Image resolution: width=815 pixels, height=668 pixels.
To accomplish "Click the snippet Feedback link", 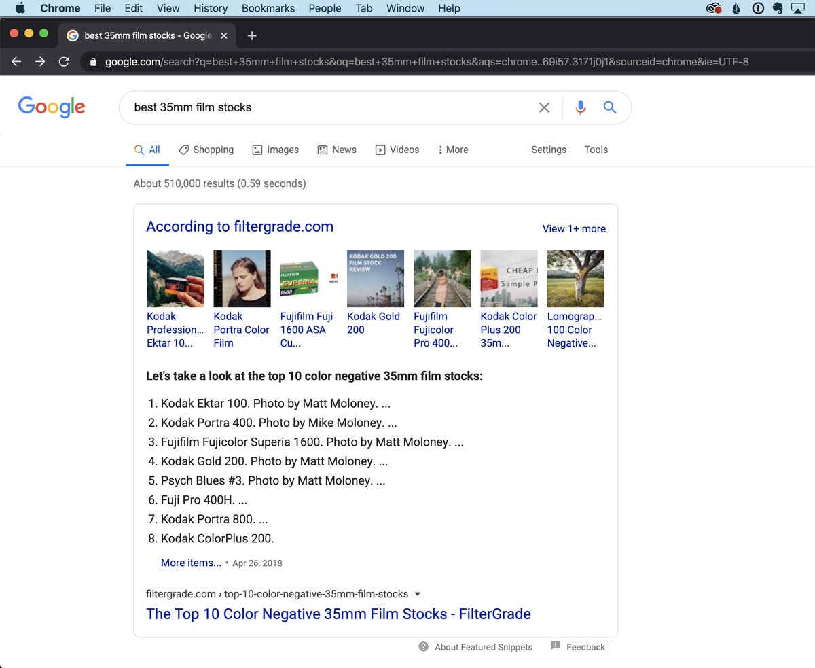I will (x=585, y=647).
